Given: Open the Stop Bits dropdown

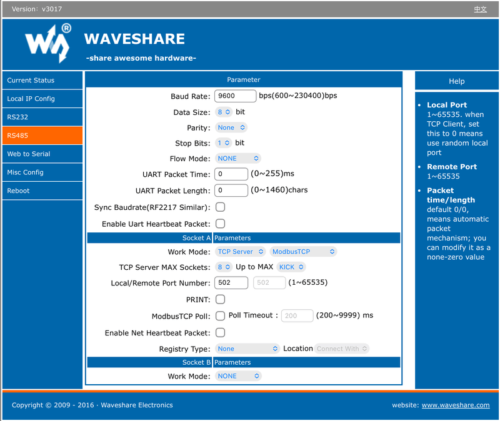Looking at the screenshot, I should click(223, 143).
